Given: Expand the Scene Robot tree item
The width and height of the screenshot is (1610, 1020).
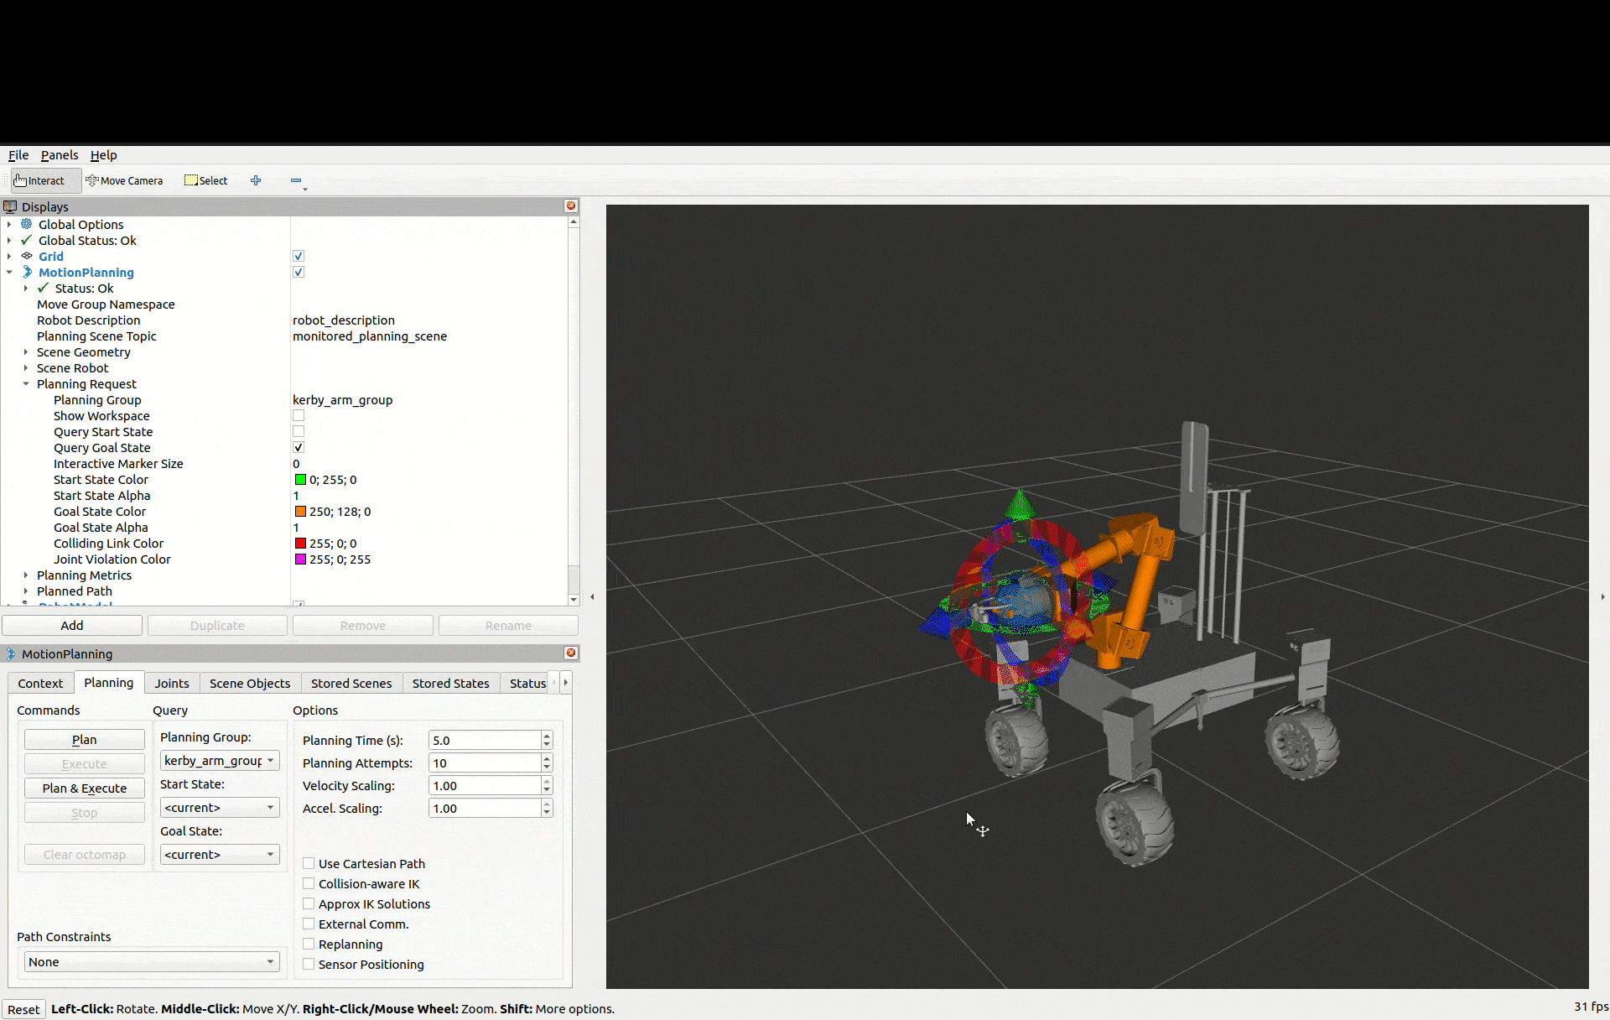Looking at the screenshot, I should pos(26,368).
